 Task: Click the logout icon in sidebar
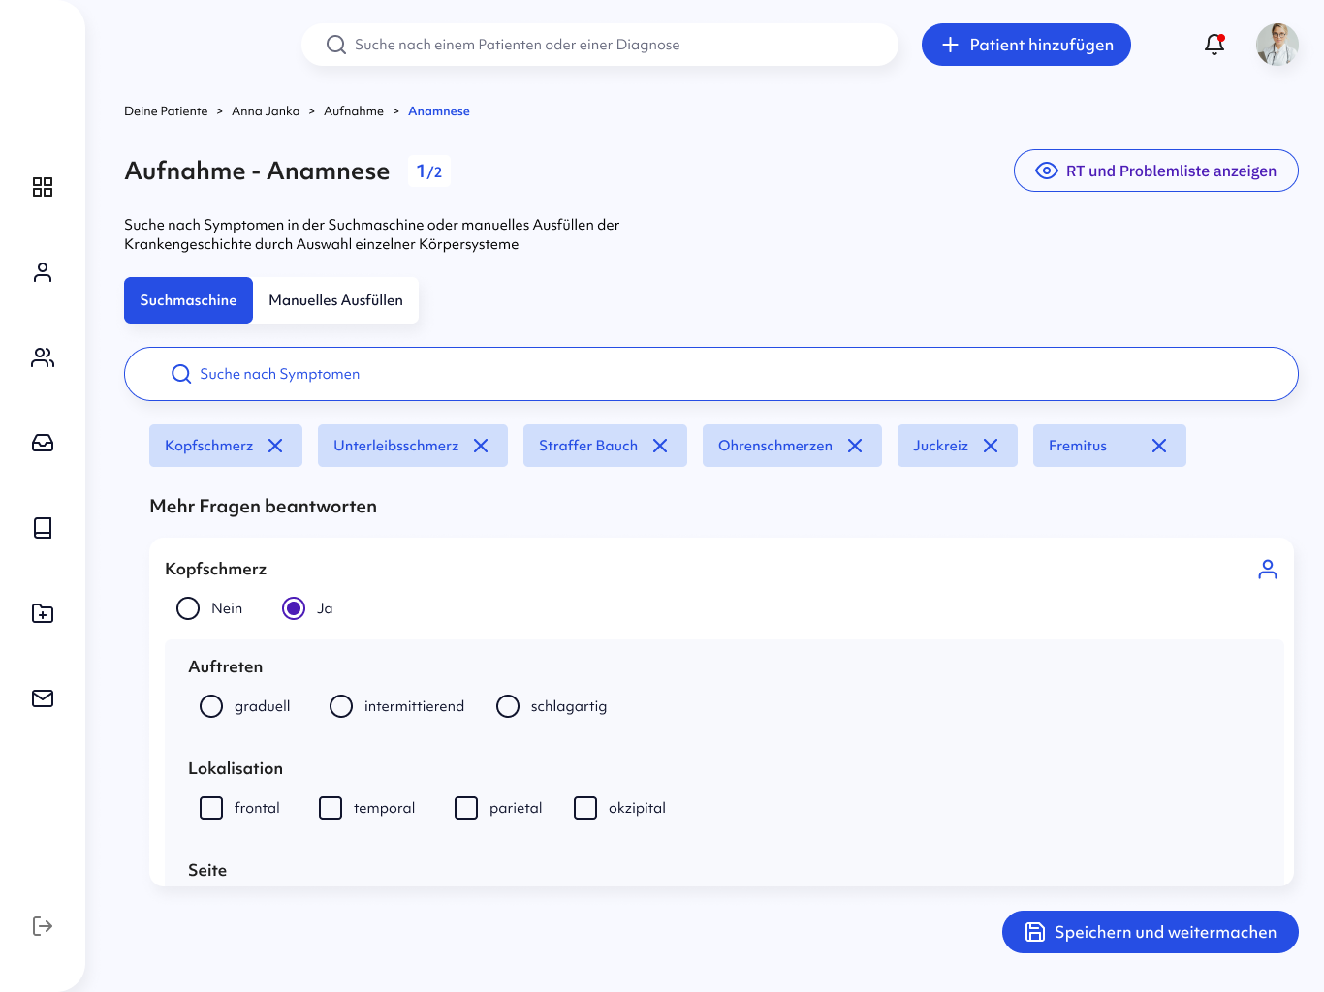[43, 926]
